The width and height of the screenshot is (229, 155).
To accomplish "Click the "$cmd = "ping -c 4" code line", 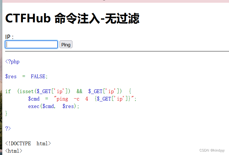I will pyautogui.click(x=82, y=99).
